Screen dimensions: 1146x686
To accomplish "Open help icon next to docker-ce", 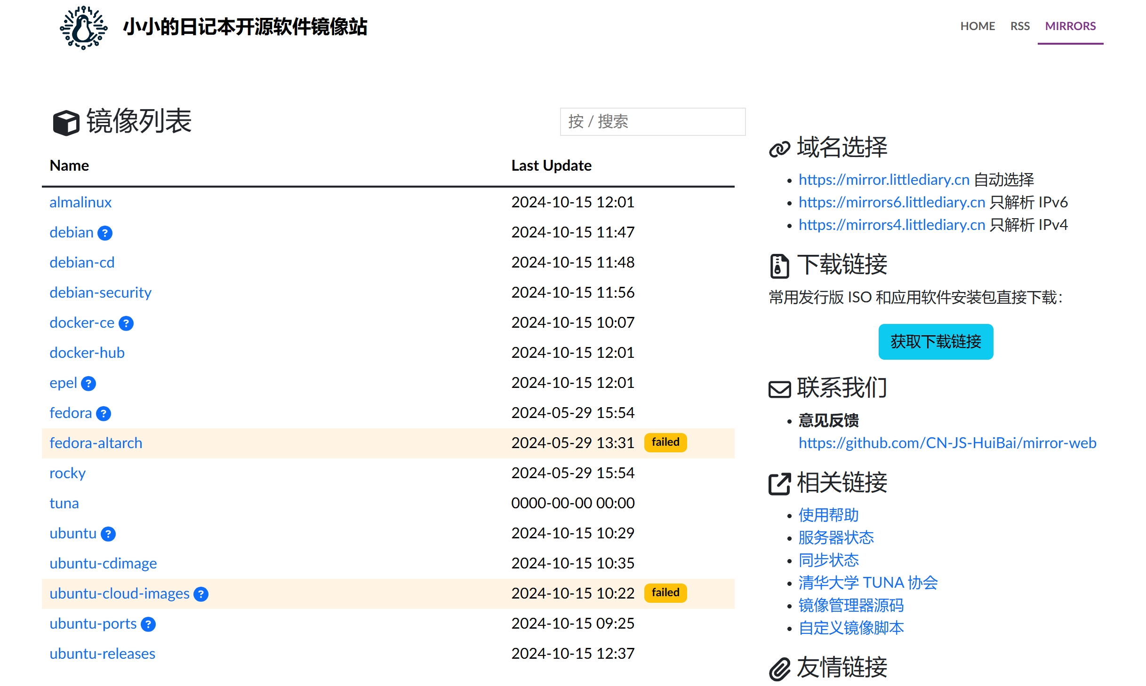I will pos(126,323).
